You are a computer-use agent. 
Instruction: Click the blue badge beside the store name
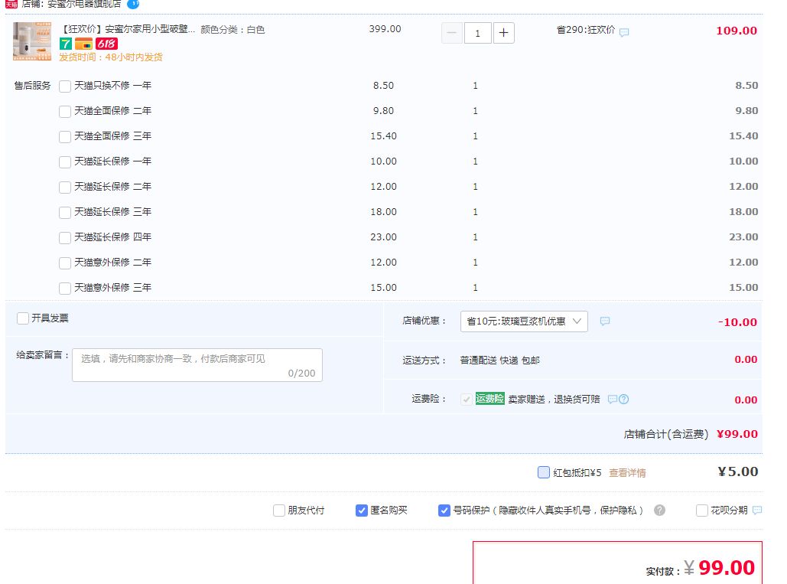pyautogui.click(x=133, y=4)
